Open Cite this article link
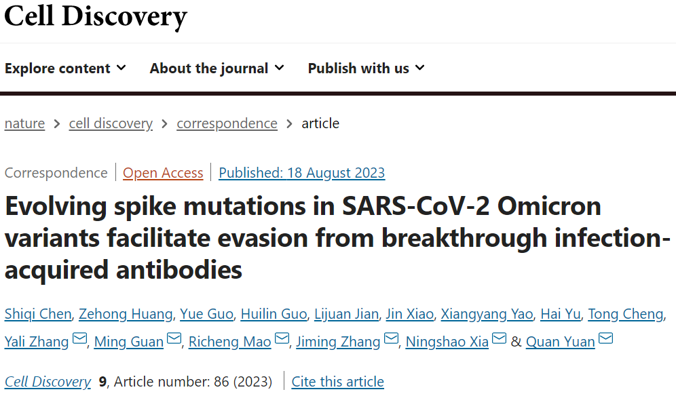The width and height of the screenshot is (676, 394). tap(337, 382)
